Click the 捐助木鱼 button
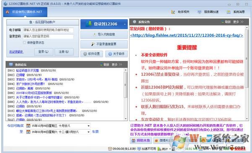Screen dimensions: 252x153 141,140
